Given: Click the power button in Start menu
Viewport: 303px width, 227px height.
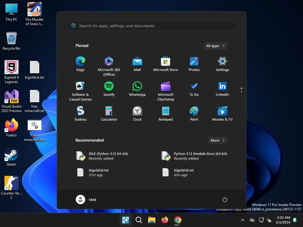Looking at the screenshot, I should tap(225, 200).
